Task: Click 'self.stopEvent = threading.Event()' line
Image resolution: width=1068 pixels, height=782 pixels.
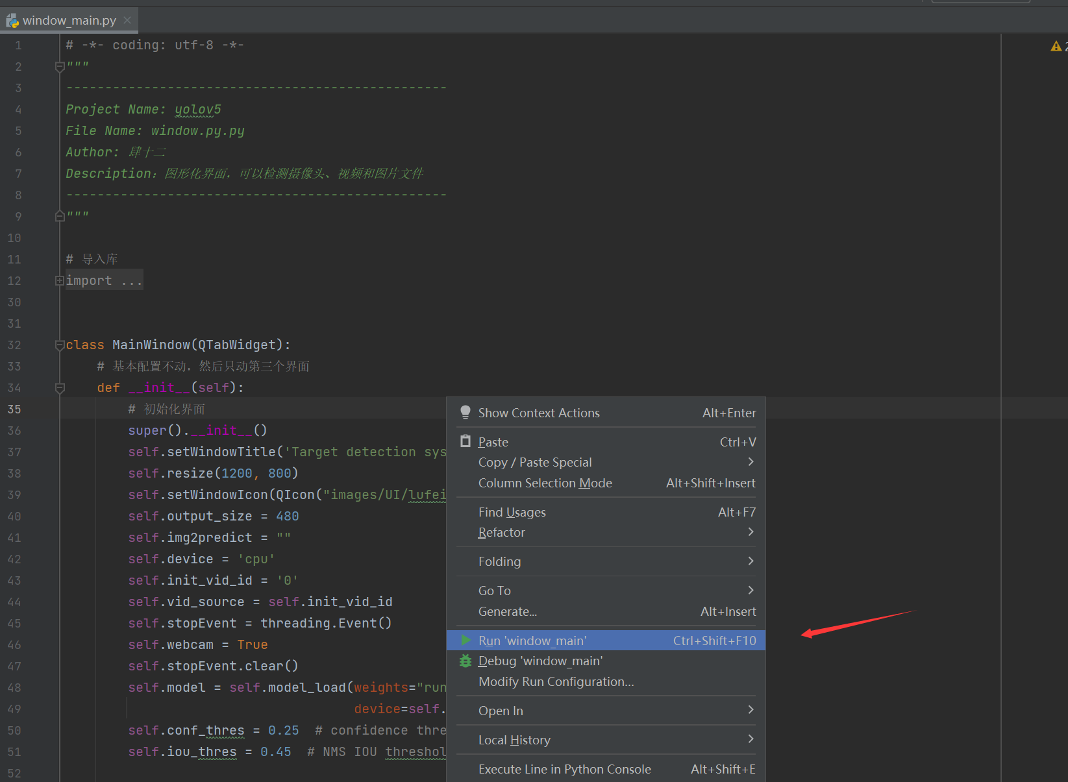Action: tap(260, 623)
